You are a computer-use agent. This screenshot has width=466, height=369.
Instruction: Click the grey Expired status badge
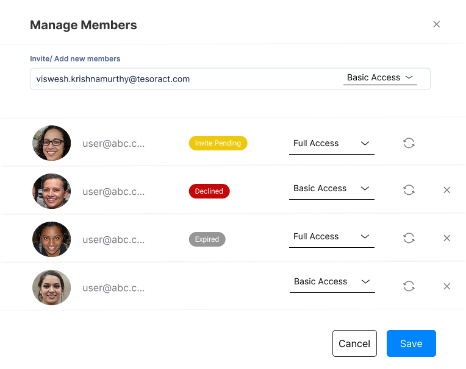[x=207, y=239]
